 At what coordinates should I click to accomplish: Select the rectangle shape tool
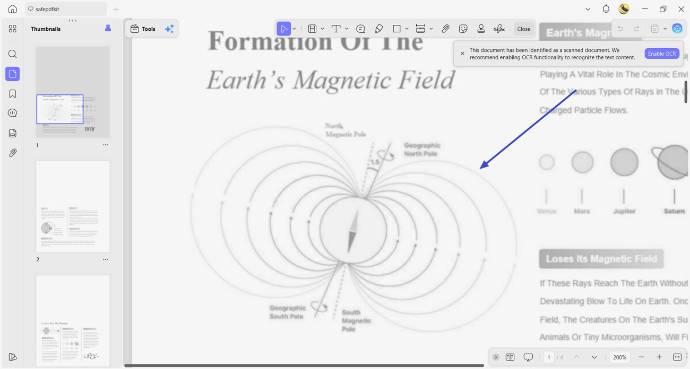(x=396, y=29)
